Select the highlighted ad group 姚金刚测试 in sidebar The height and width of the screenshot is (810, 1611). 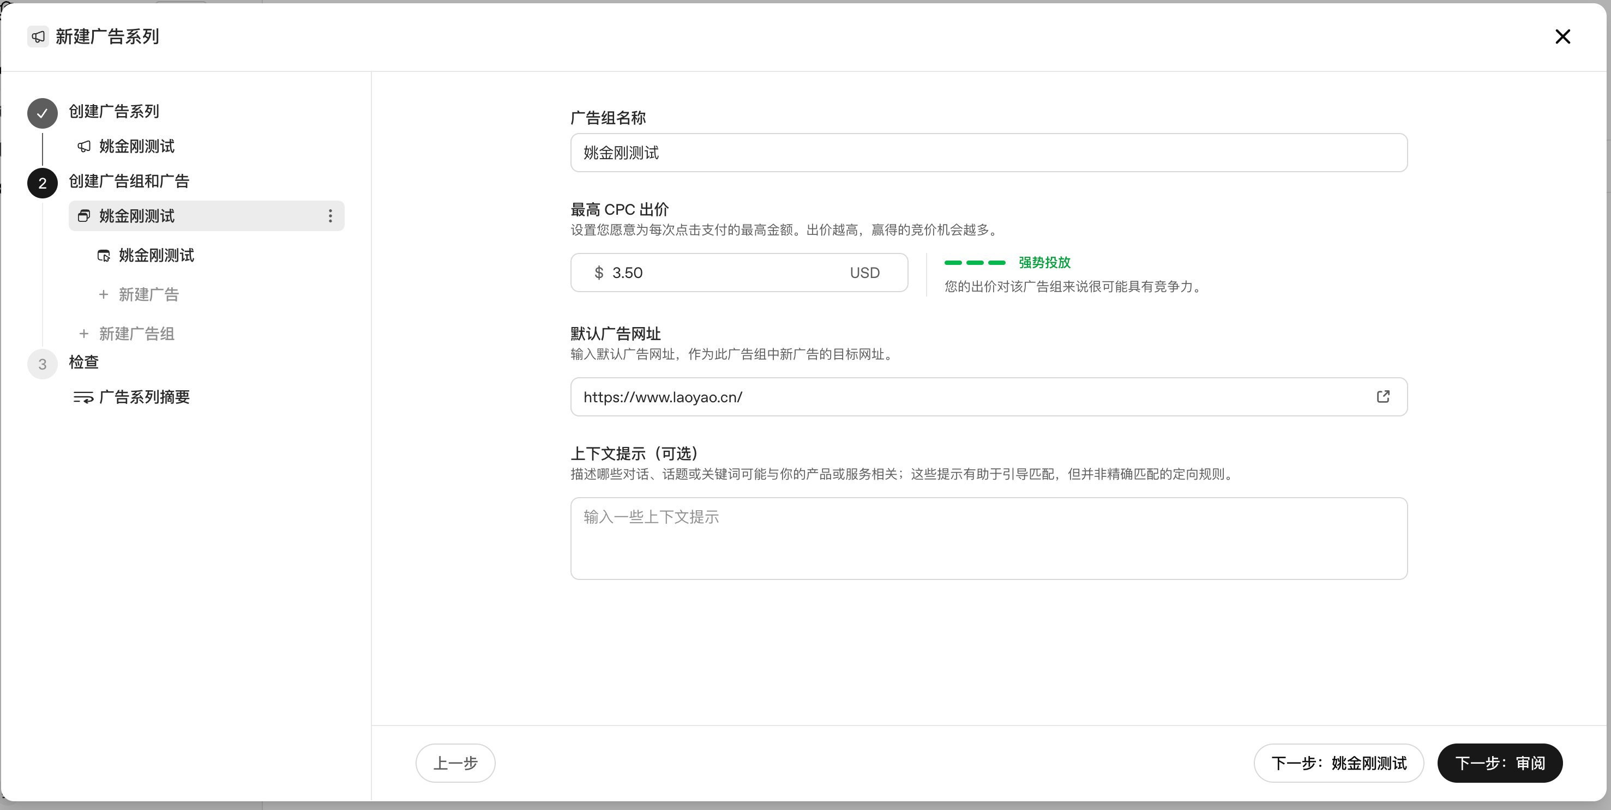tap(206, 216)
